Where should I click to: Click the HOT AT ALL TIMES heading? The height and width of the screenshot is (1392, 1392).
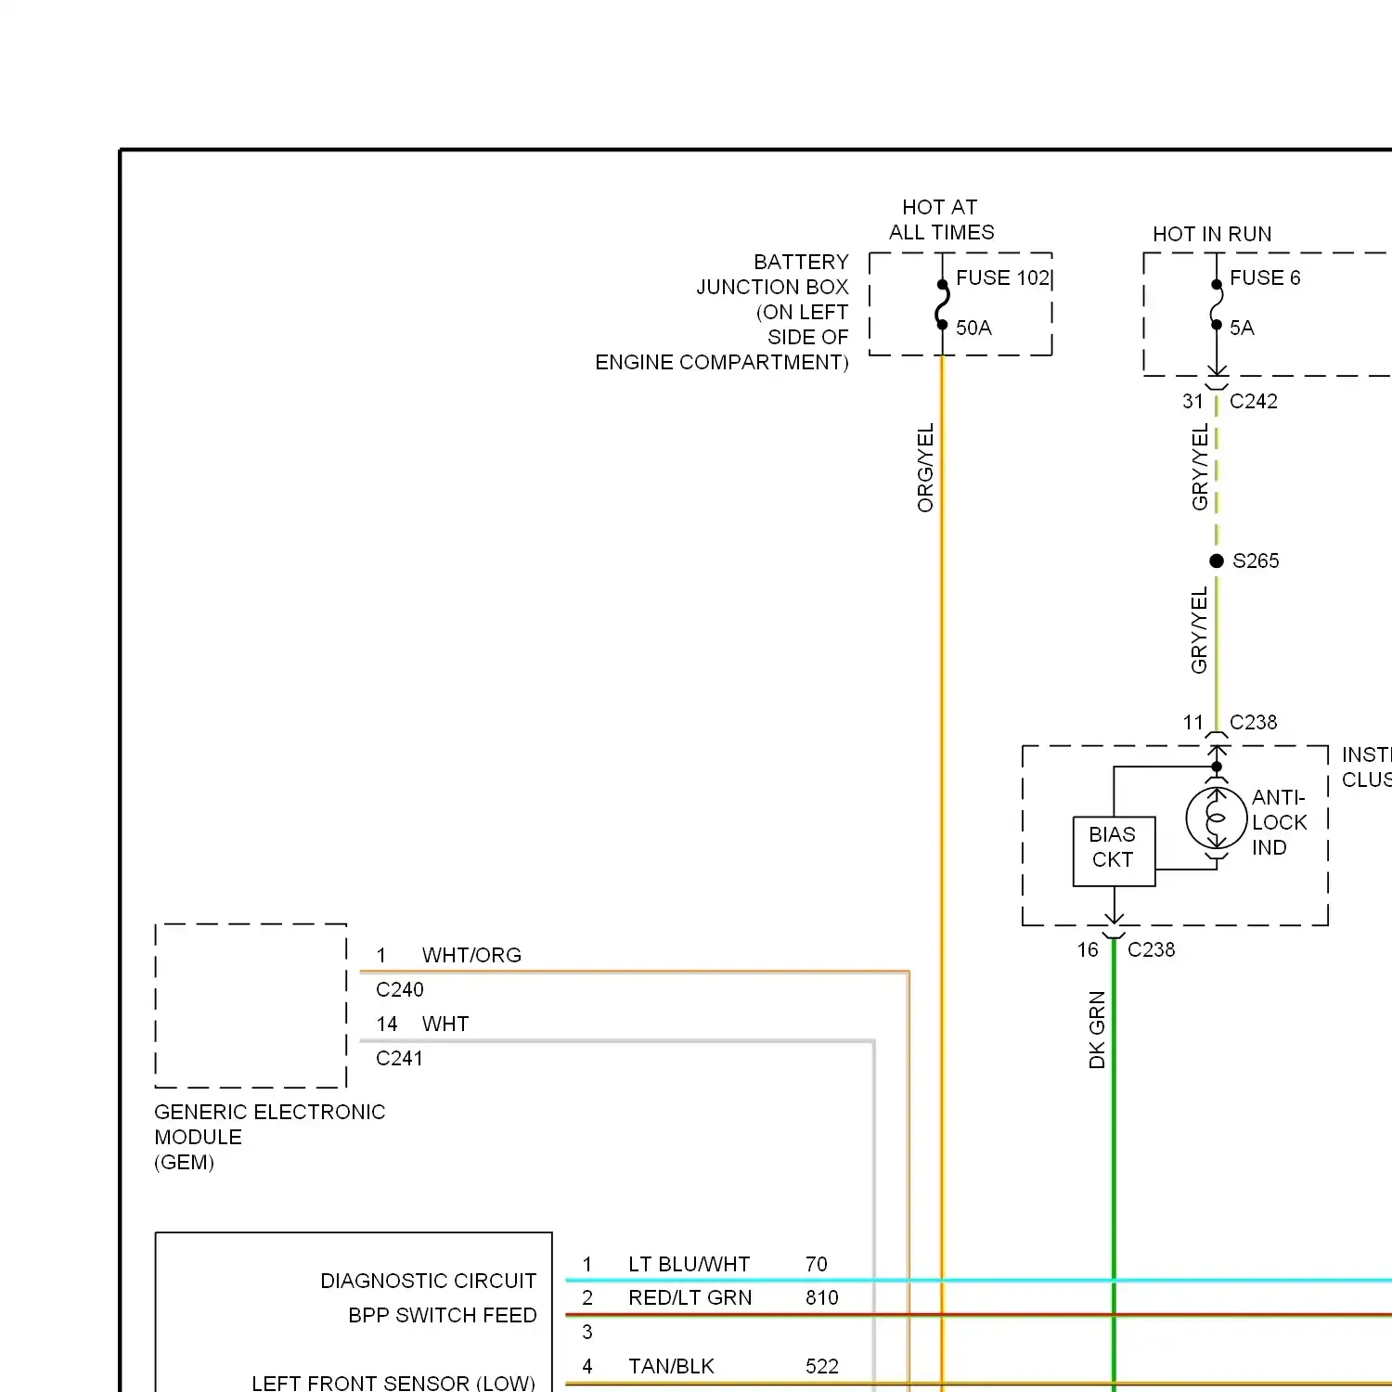(941, 220)
